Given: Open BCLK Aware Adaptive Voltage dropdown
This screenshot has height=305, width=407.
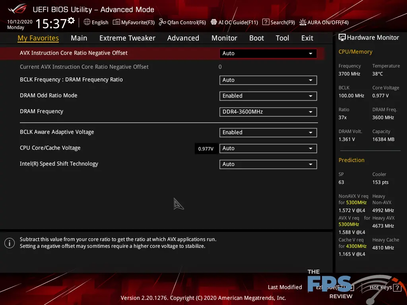Looking at the screenshot, I should [268, 133].
